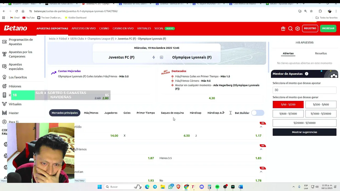Open the Resueltas bets tab
This screenshot has width=340, height=191.
321,53
